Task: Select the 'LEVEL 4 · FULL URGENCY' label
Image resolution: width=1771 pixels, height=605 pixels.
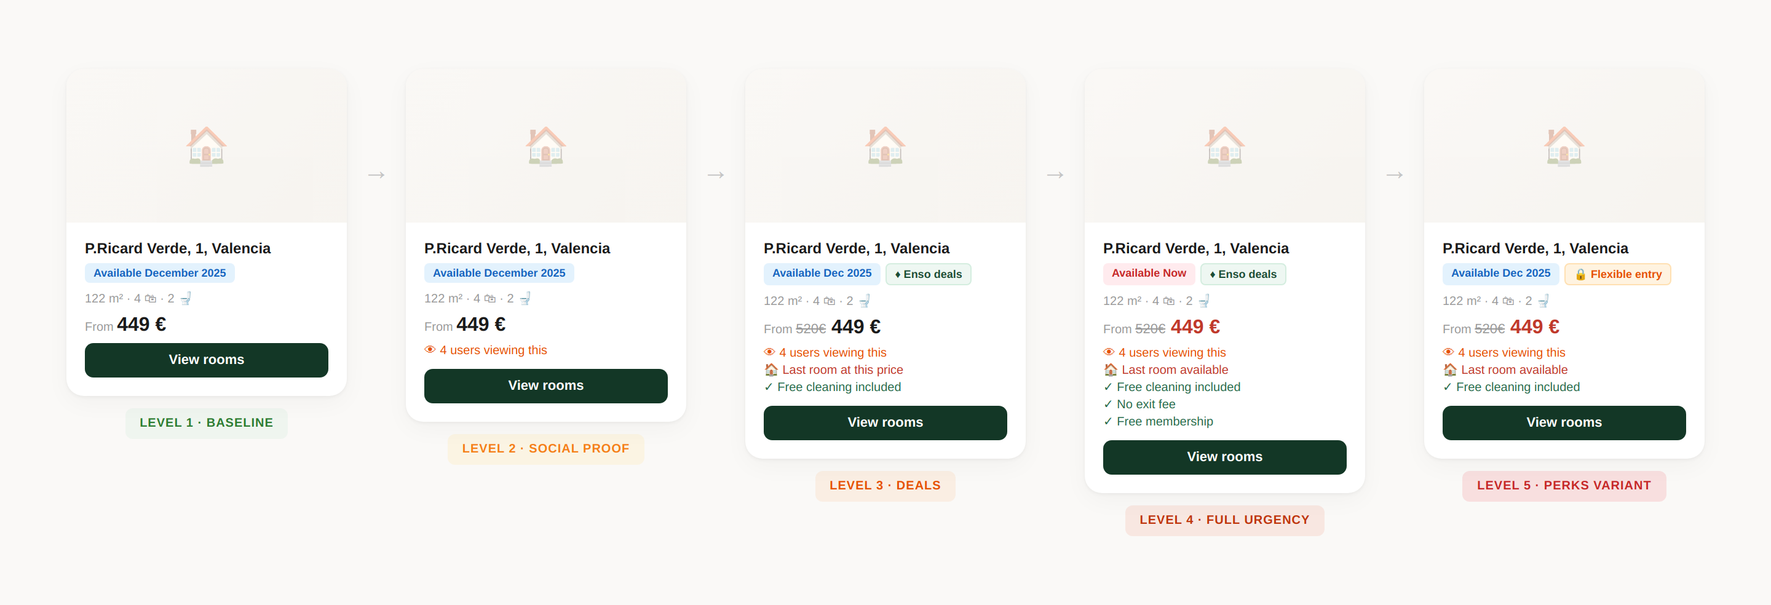Action: click(1224, 520)
